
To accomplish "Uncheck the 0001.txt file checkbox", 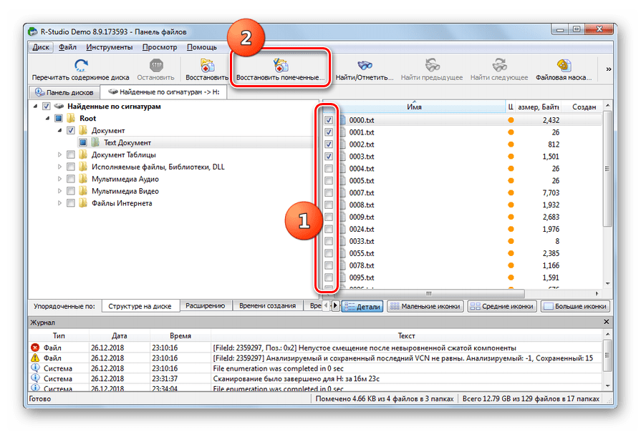I will (329, 132).
